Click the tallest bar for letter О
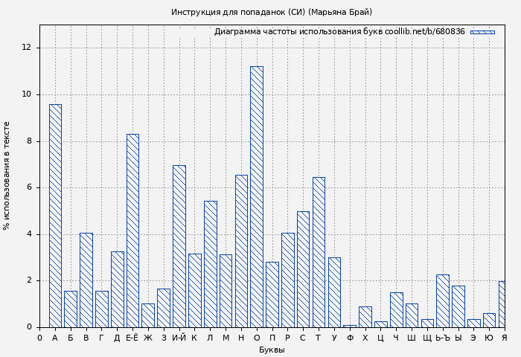Screen dimensions: 521x357 (x=256, y=197)
